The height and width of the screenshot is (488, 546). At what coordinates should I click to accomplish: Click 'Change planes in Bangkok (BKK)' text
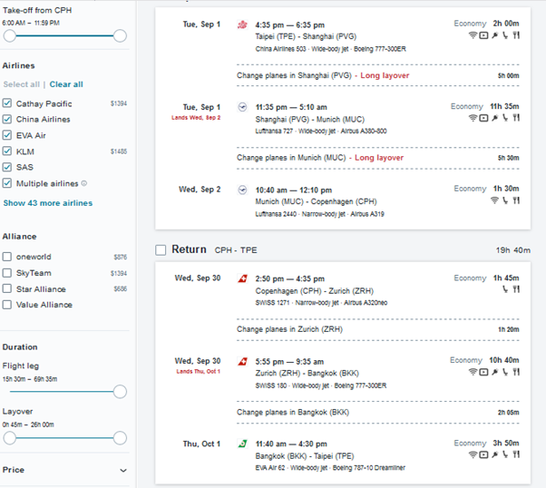(293, 412)
